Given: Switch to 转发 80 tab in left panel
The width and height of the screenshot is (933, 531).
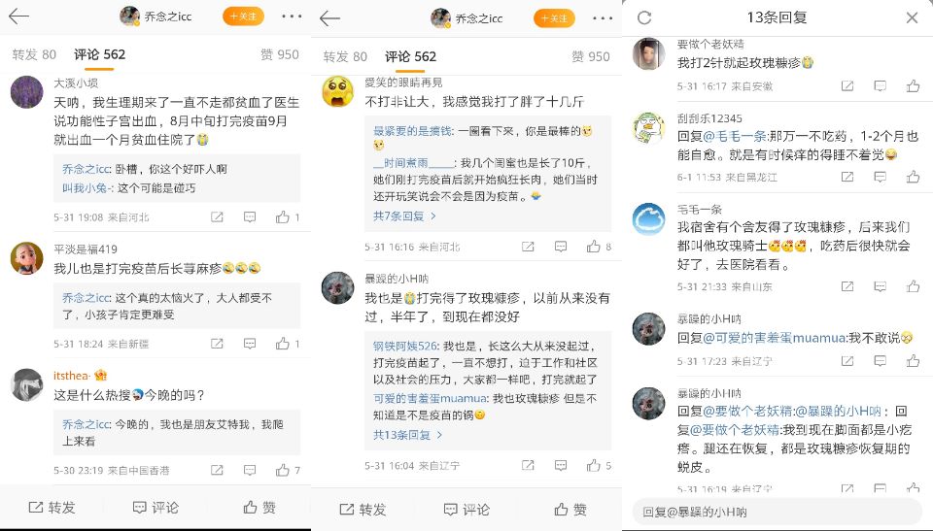Looking at the screenshot, I should pyautogui.click(x=34, y=54).
